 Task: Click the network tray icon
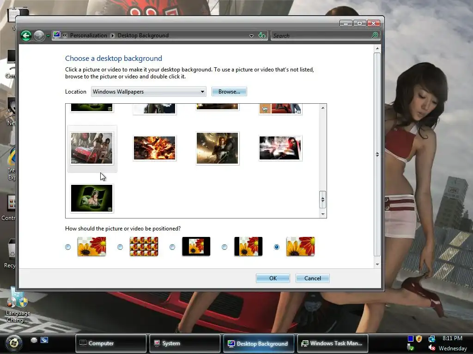(432, 339)
